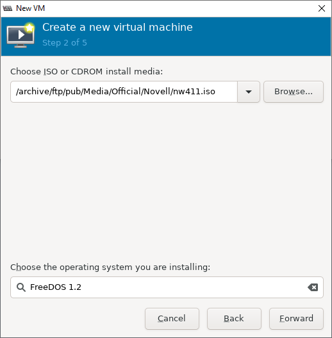Click the 'Step 2 of 5' subtitle

[x=65, y=43]
